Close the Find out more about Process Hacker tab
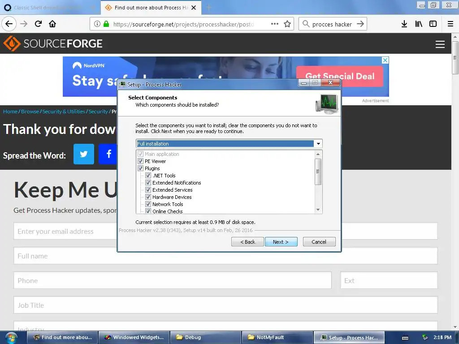Screen dimensions: 459x344 [194, 8]
